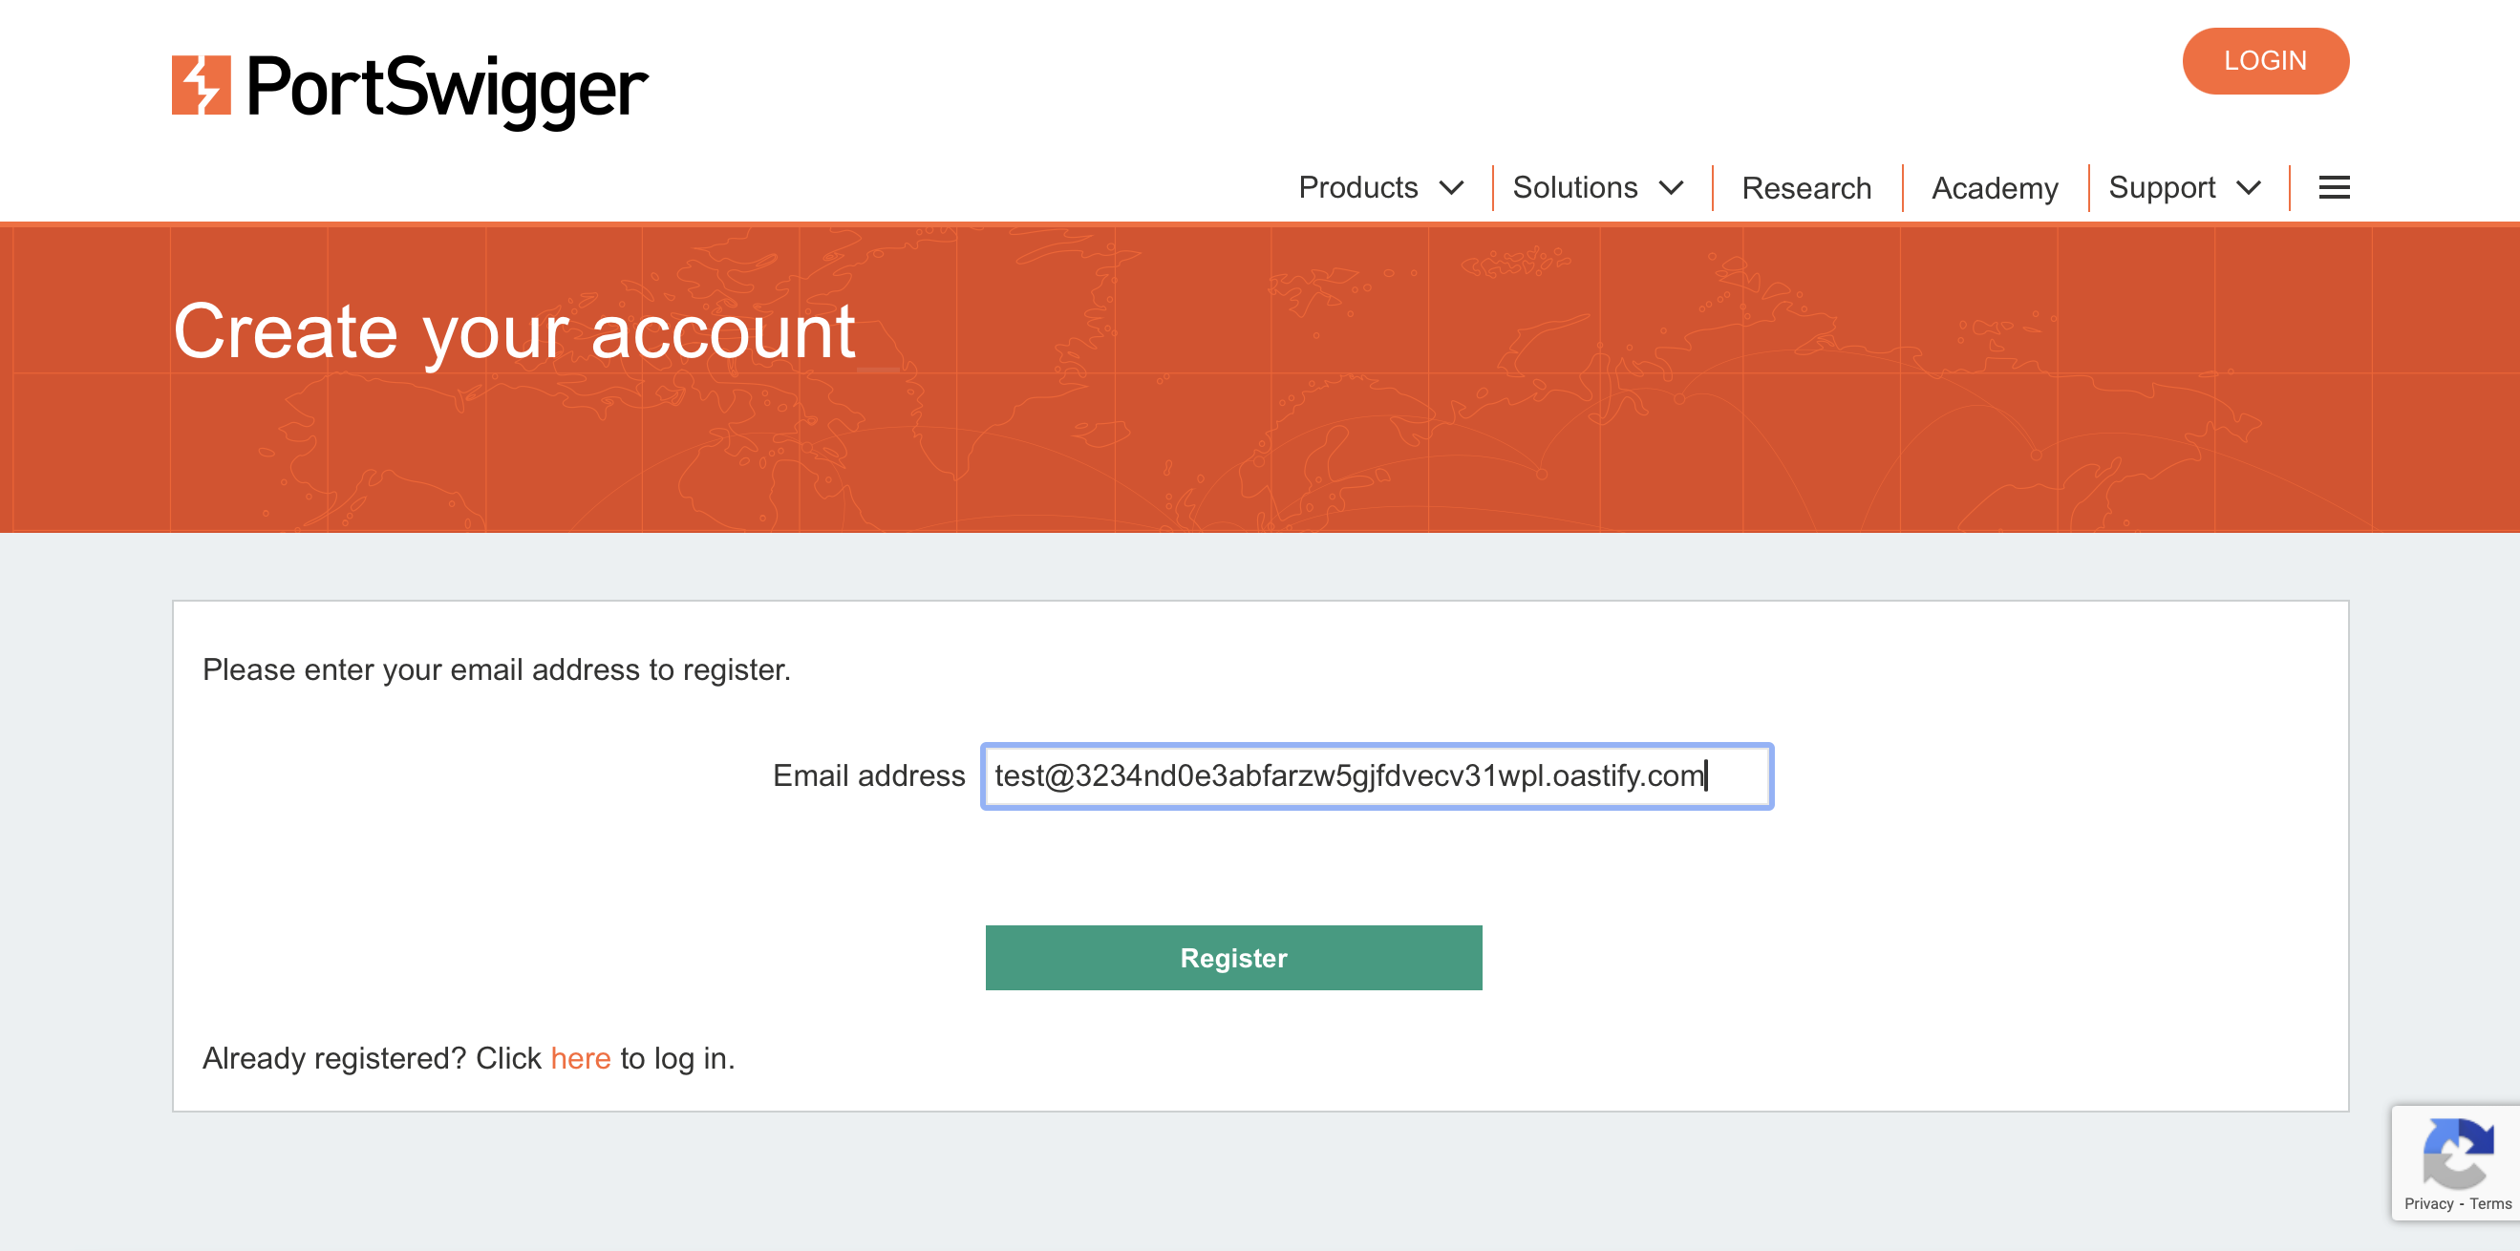Open the Academy menu item

click(1995, 188)
